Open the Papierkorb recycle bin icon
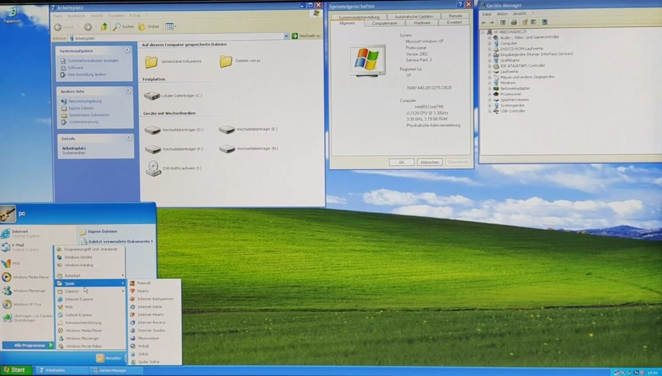 click(12, 14)
